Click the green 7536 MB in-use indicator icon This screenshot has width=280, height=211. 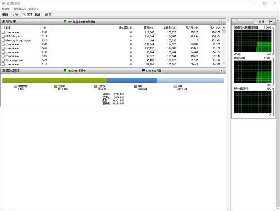(65, 71)
